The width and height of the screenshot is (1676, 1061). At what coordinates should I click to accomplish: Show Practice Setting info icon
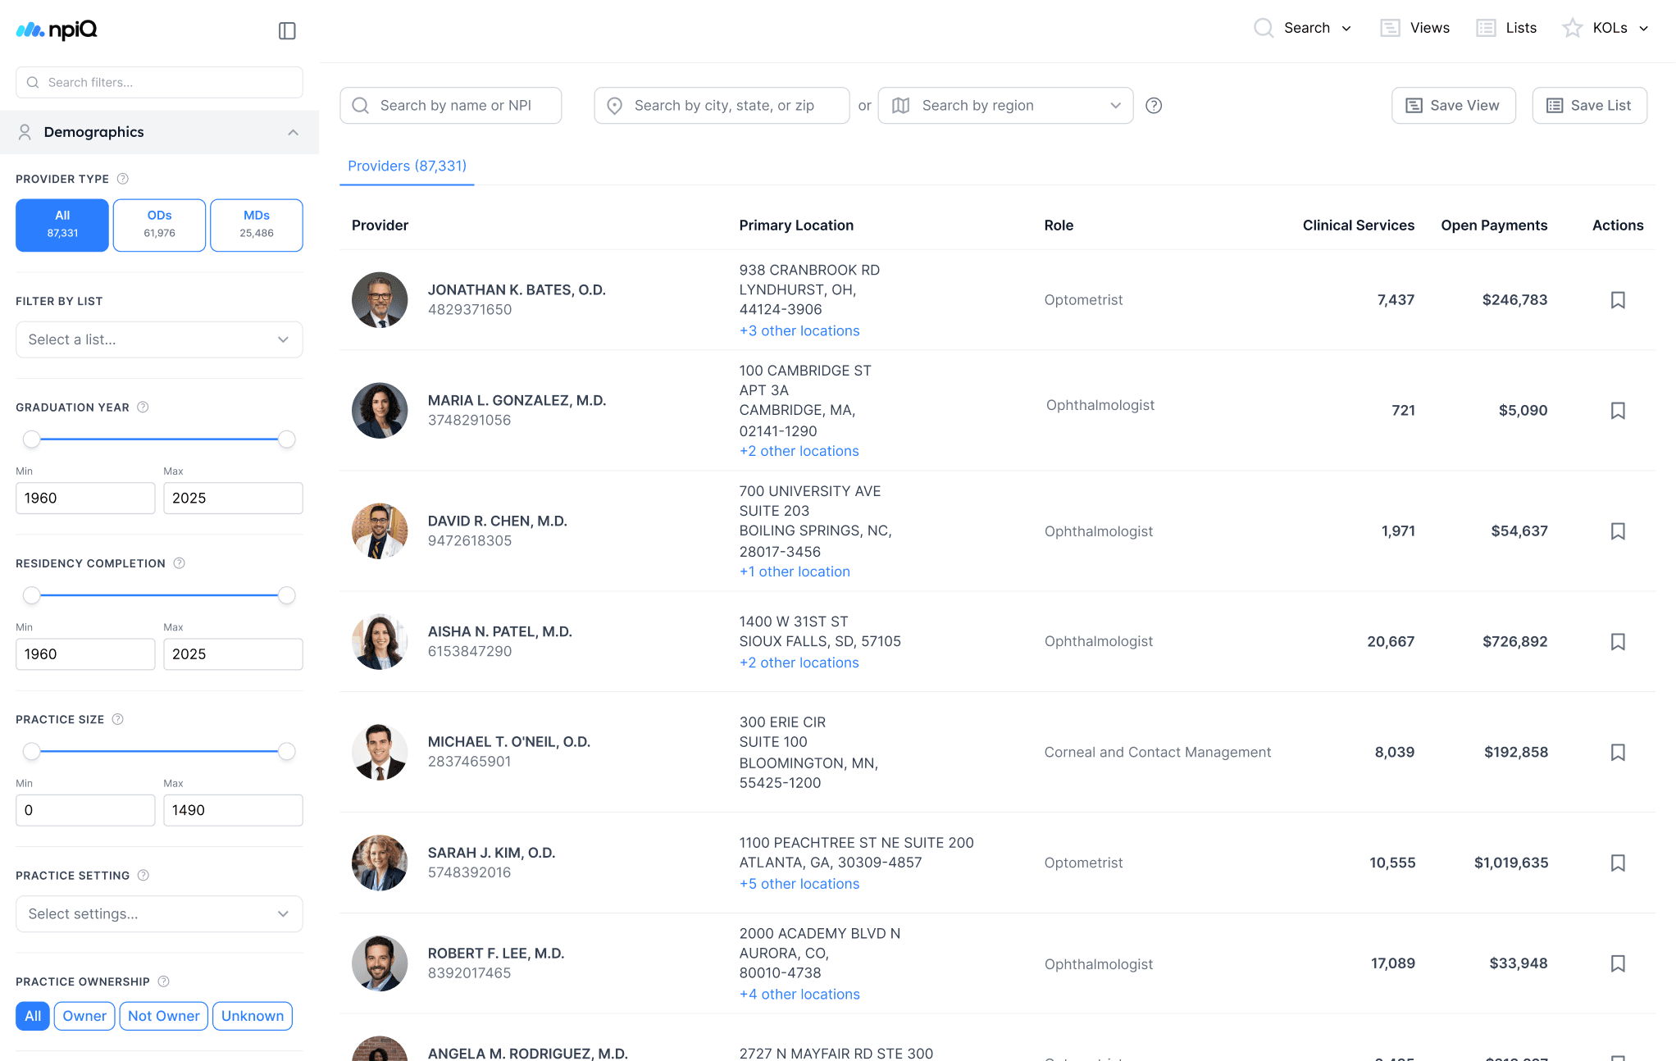click(x=143, y=876)
